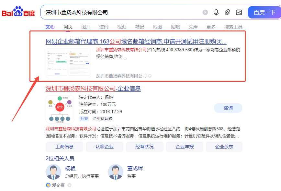Open image search with picture icon

(x=239, y=12)
